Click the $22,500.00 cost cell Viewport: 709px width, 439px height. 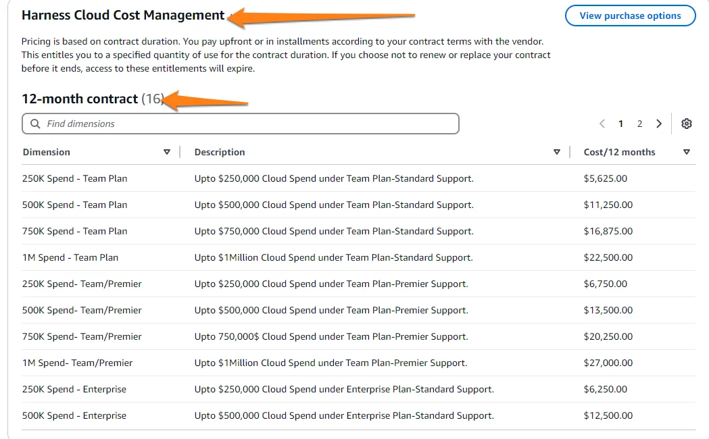608,257
